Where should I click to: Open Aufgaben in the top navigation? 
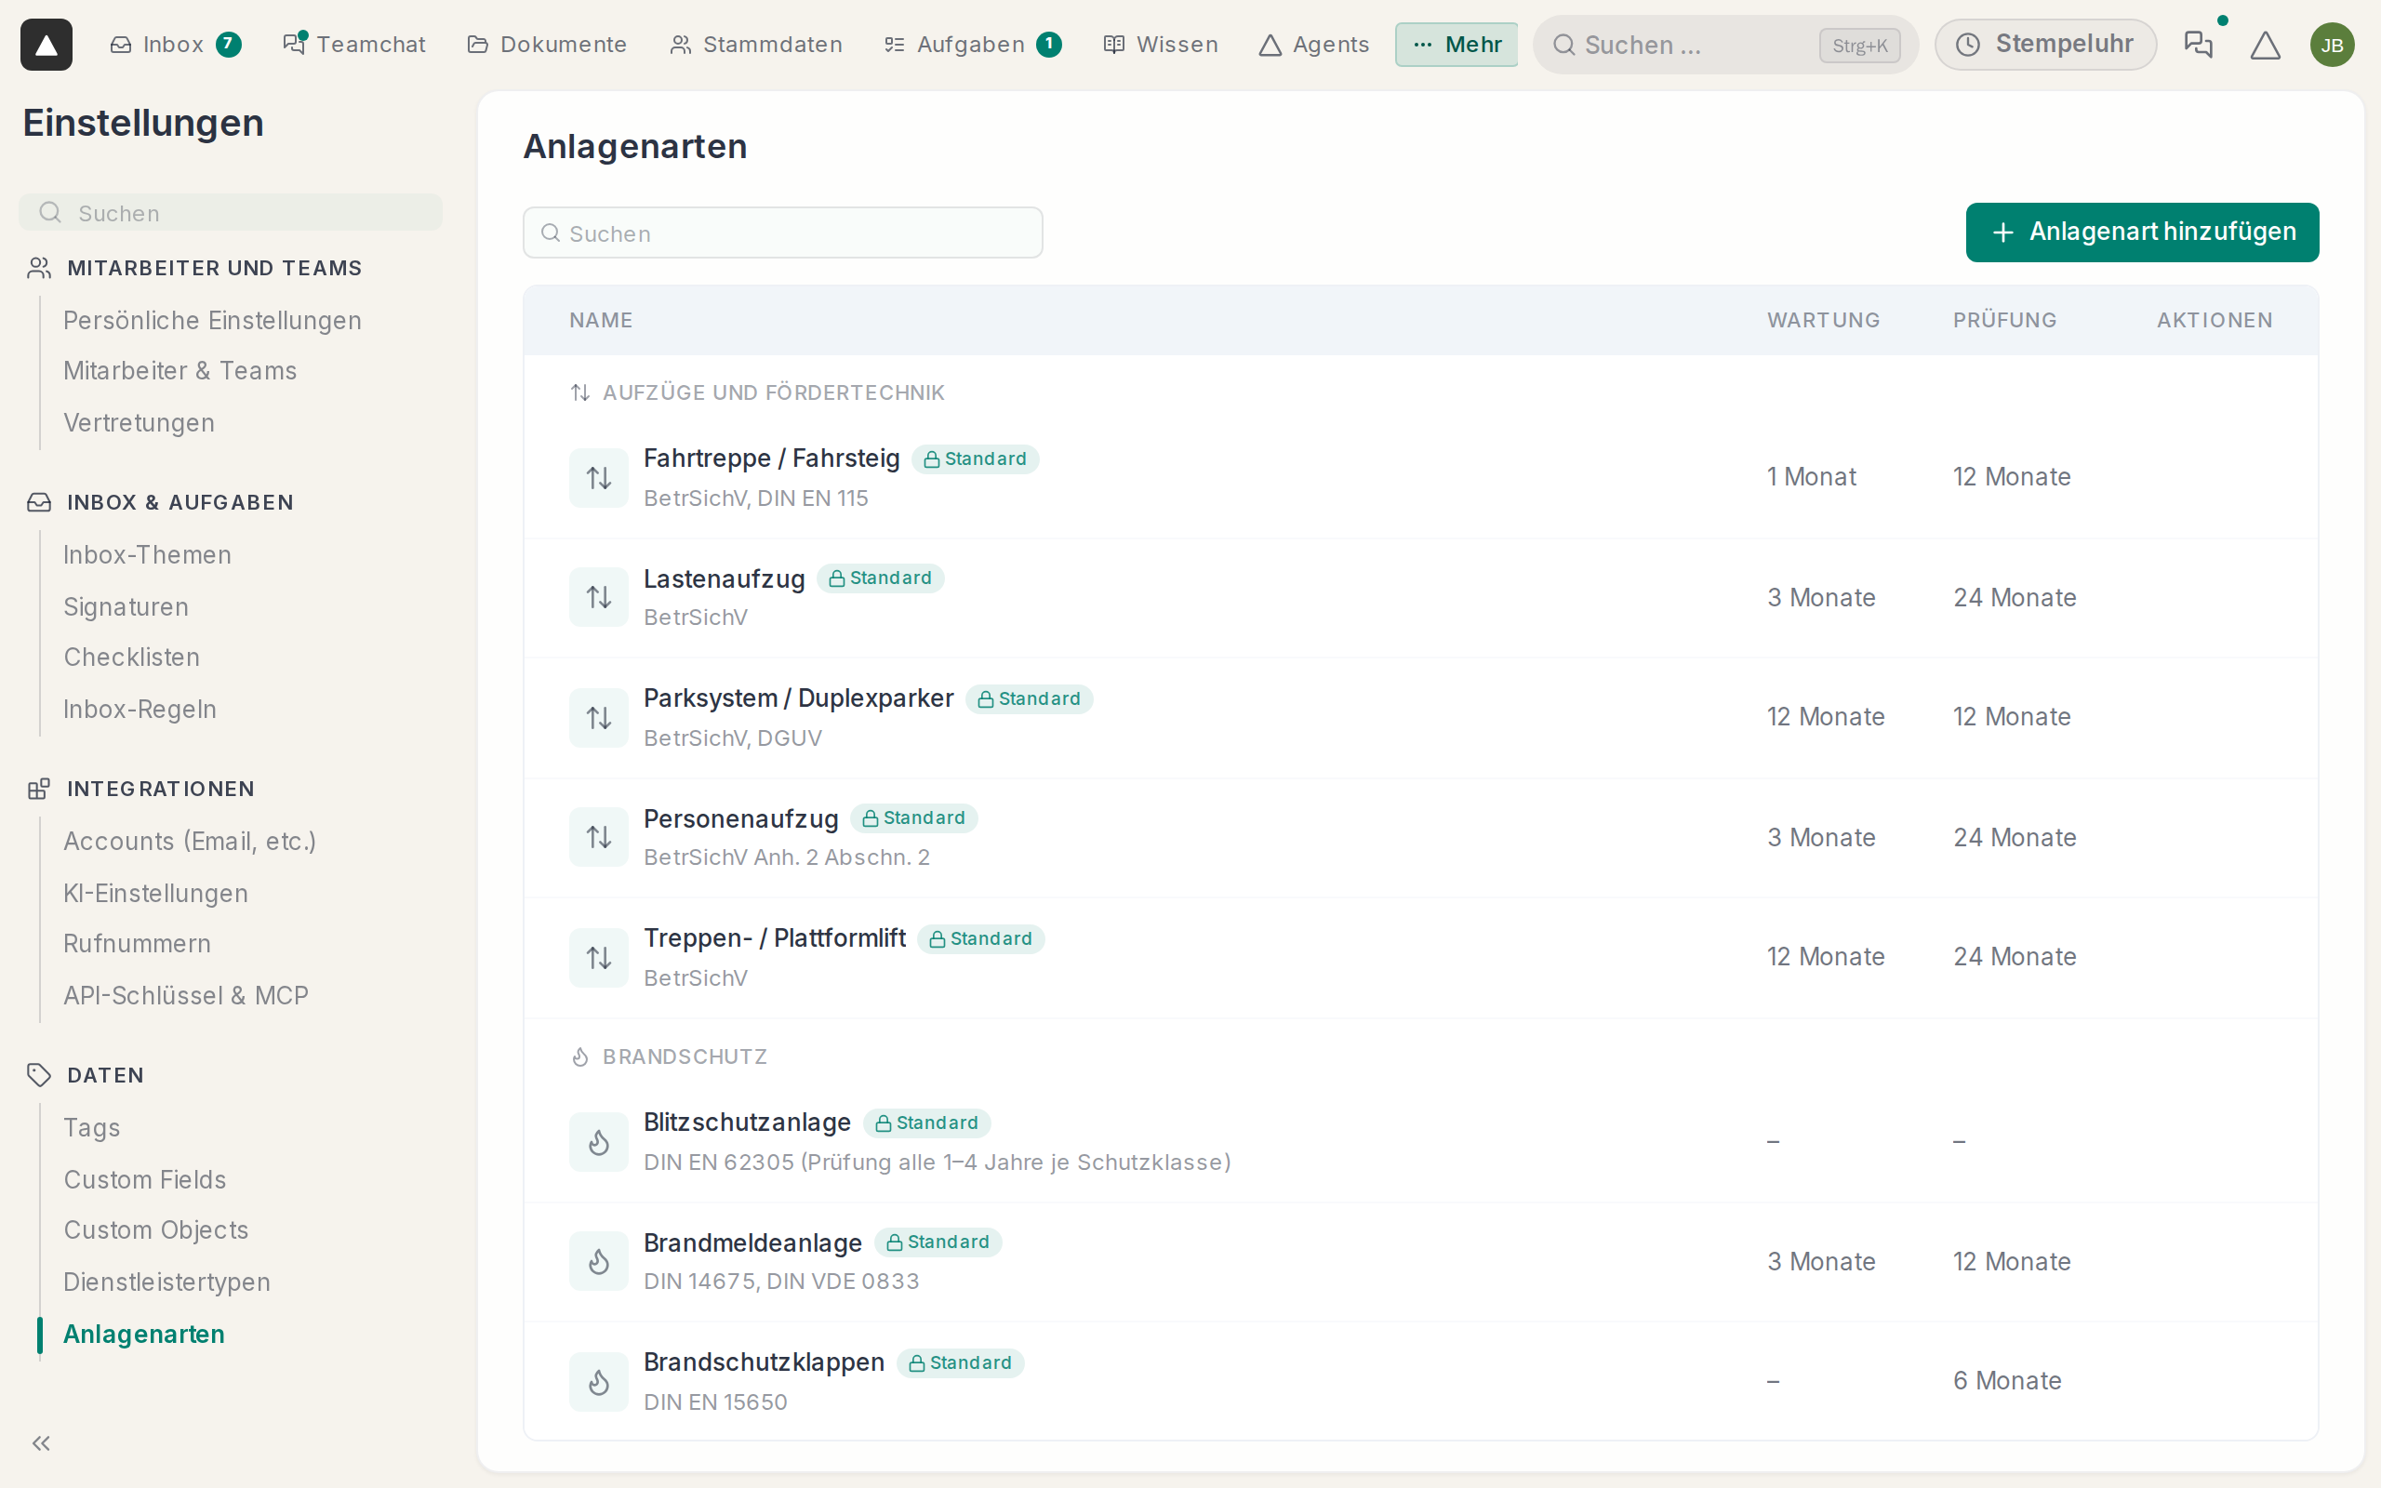click(972, 45)
